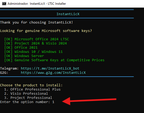
Task: Select option 2 Visio Professional
Action: 26,93
